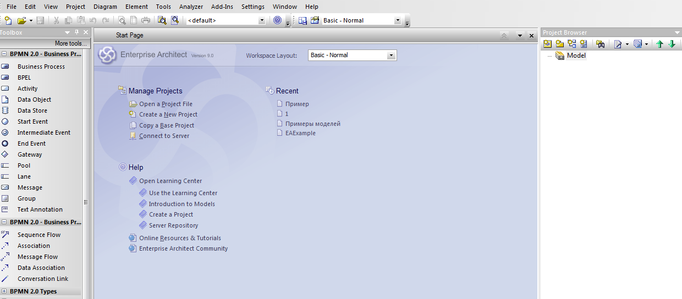Click the Find in Project binoculars icon
The width and height of the screenshot is (682, 299).
(x=600, y=44)
